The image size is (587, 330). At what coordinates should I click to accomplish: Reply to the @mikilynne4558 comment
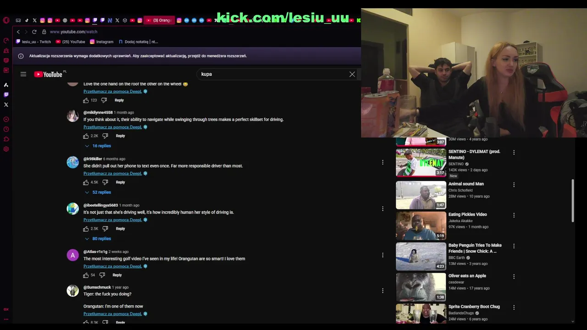(x=120, y=136)
